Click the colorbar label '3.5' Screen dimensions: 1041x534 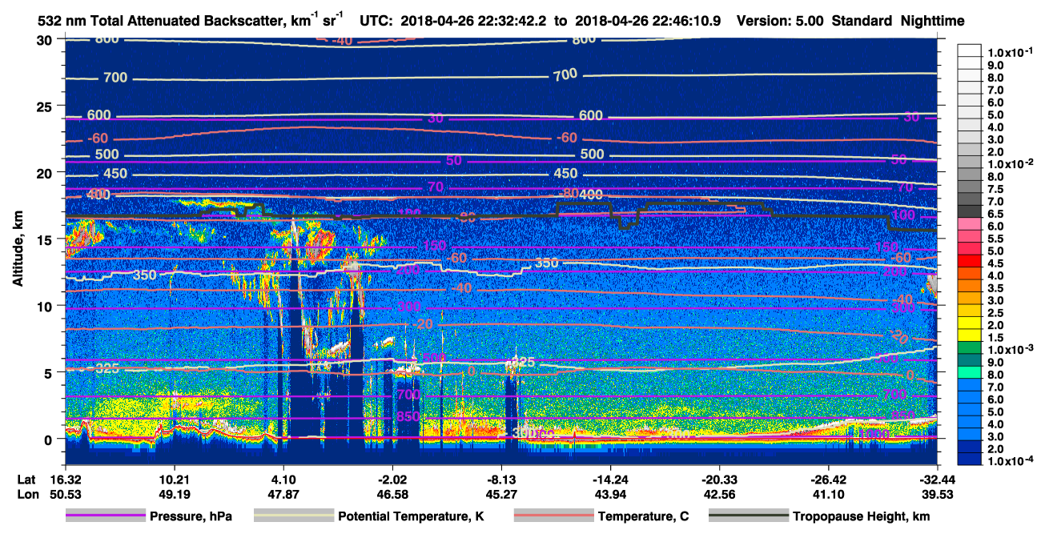[995, 289]
